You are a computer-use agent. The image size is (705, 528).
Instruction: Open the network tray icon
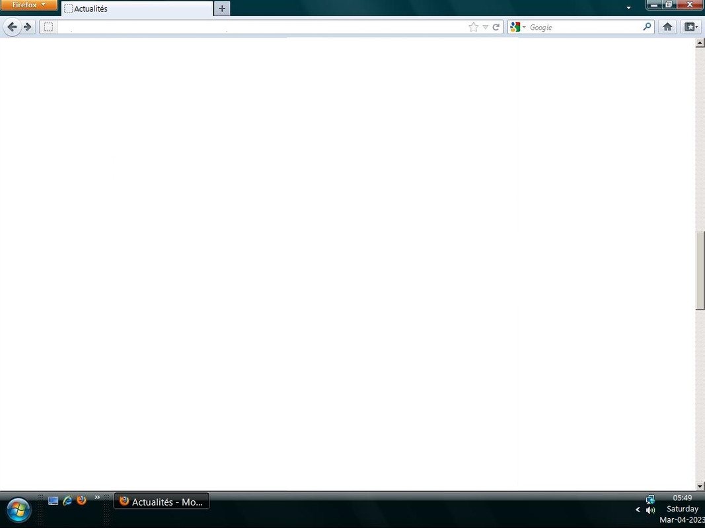pos(650,499)
